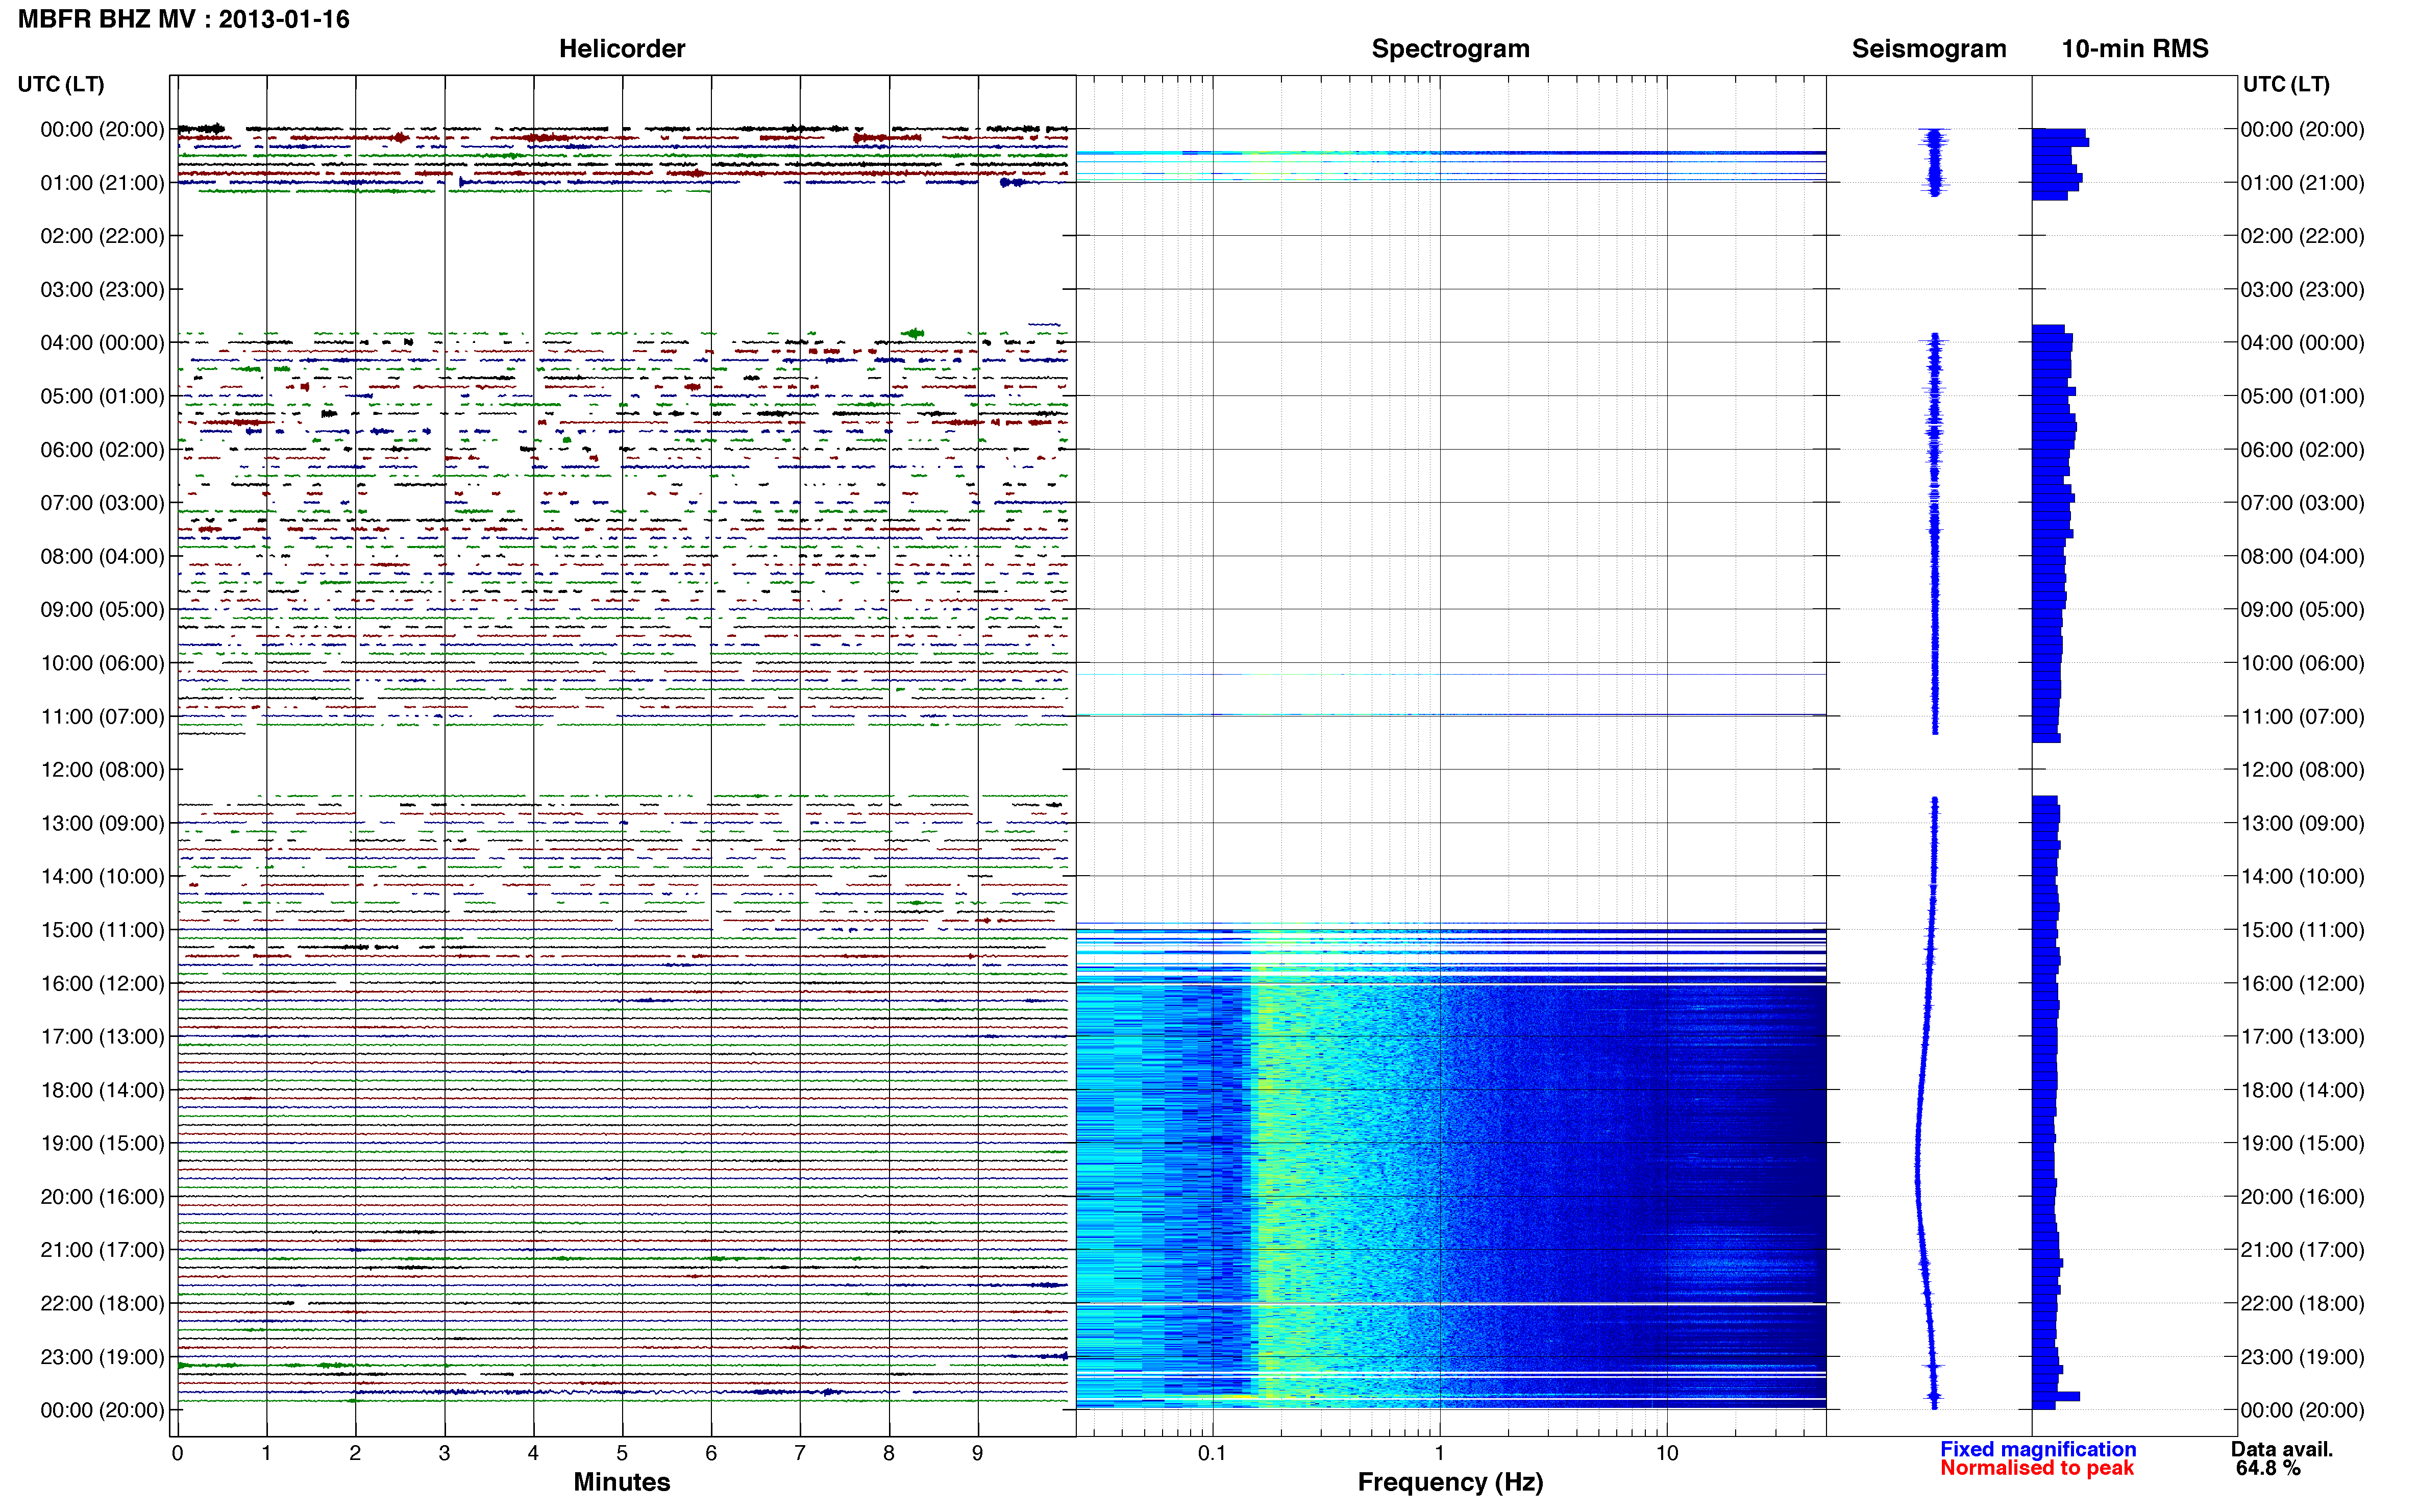This screenshot has height=1512, width=2419.
Task: Select the 10-min RMS panel heading
Action: point(2135,49)
